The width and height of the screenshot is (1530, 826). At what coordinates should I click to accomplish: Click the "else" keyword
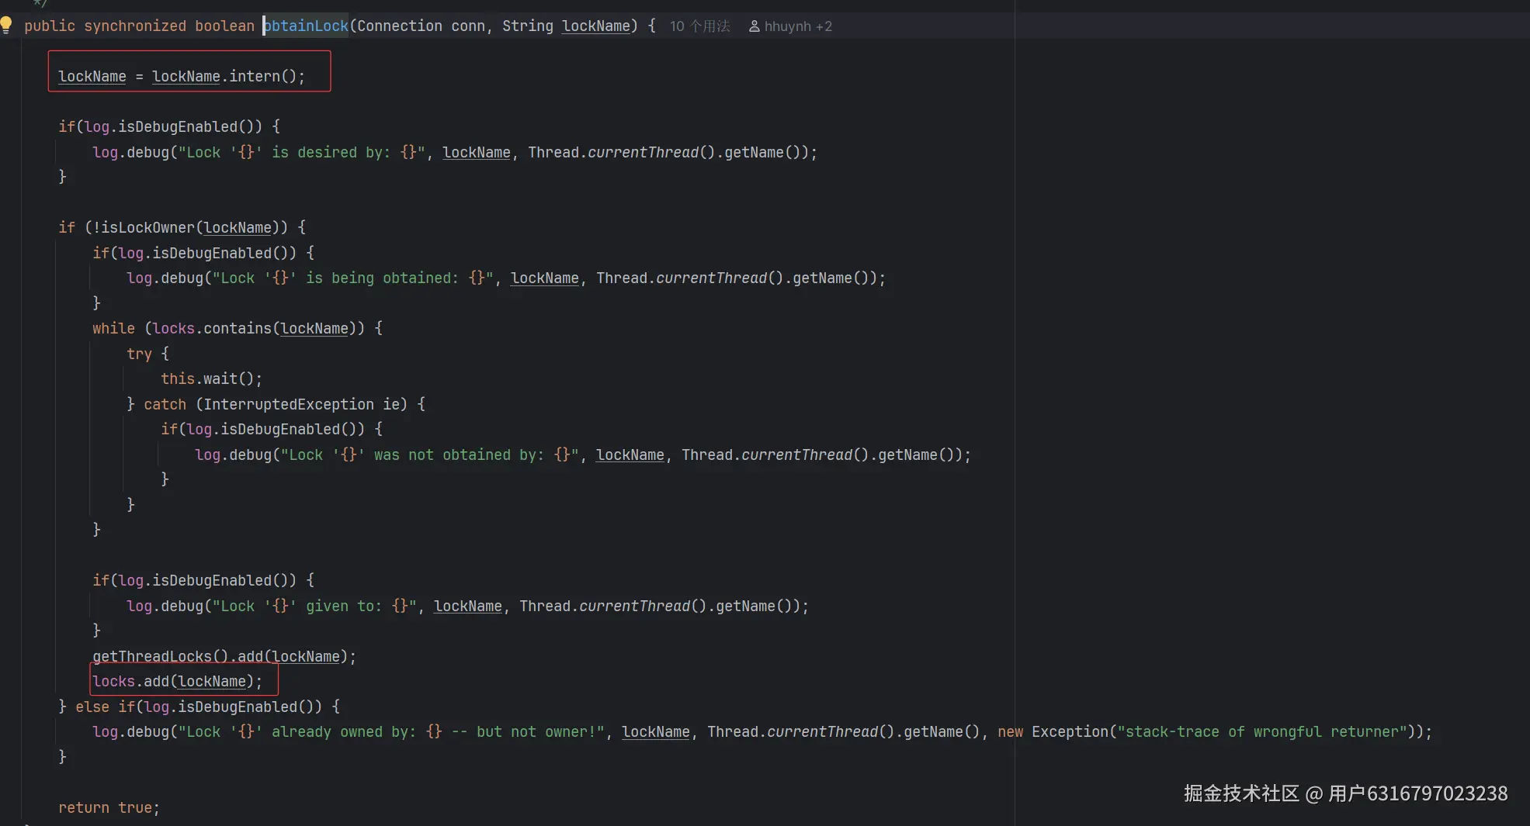pos(92,707)
